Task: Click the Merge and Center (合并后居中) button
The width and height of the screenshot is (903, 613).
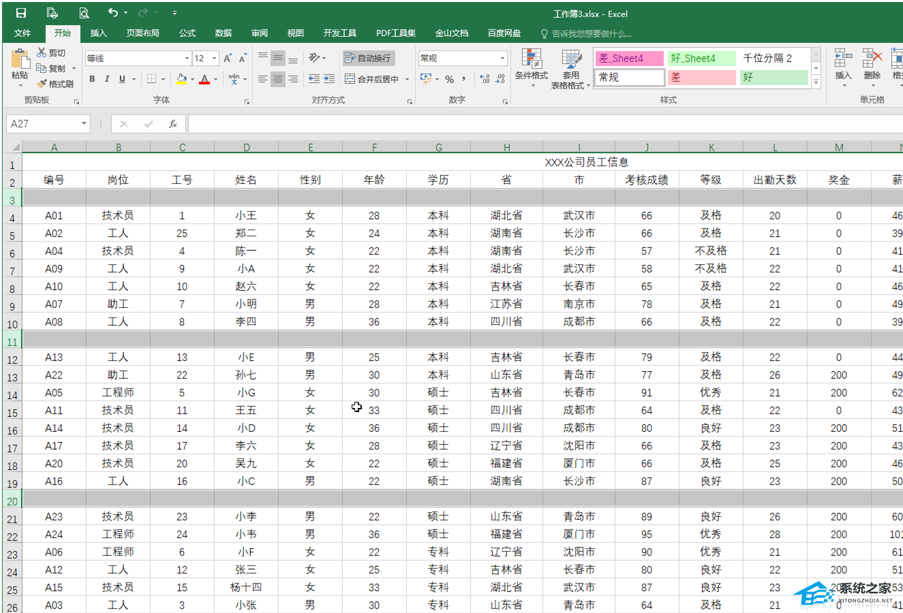Action: 372,79
